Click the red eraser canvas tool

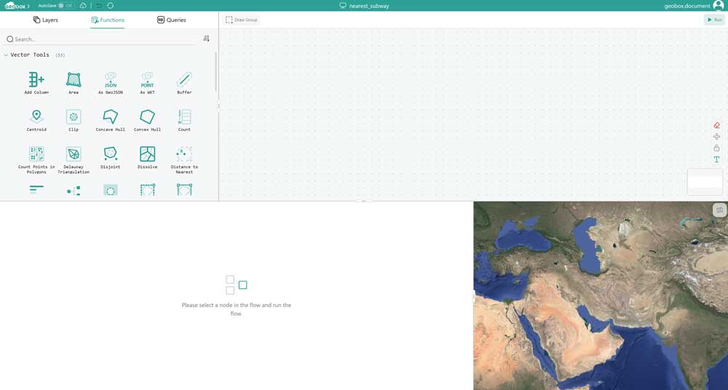coord(716,125)
